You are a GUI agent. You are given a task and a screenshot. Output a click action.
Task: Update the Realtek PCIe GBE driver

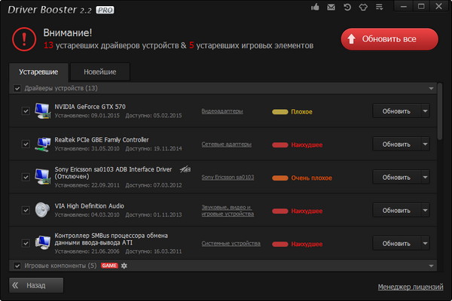[x=396, y=144]
